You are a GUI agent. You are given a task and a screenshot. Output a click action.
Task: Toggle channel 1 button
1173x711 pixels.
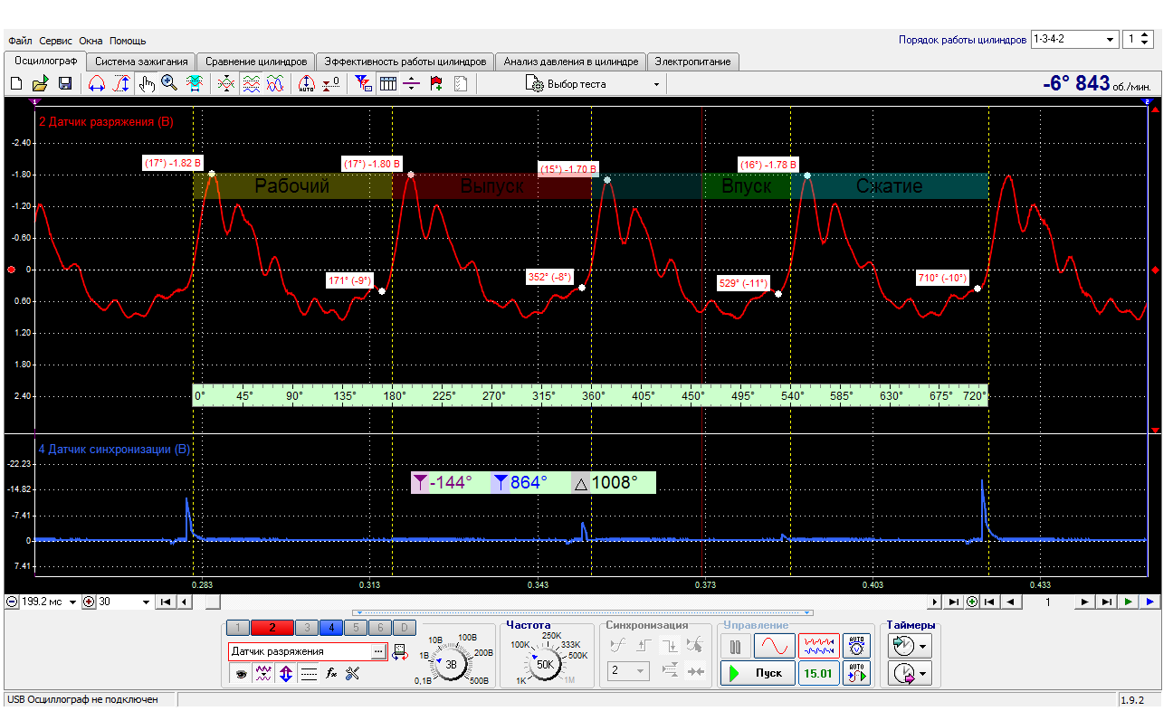(237, 627)
